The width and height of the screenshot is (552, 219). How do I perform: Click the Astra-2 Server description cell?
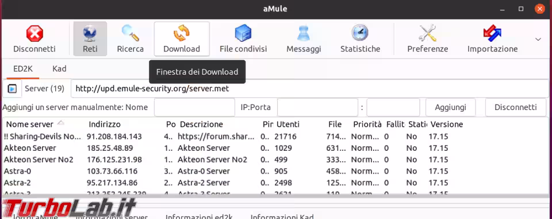pos(204,183)
